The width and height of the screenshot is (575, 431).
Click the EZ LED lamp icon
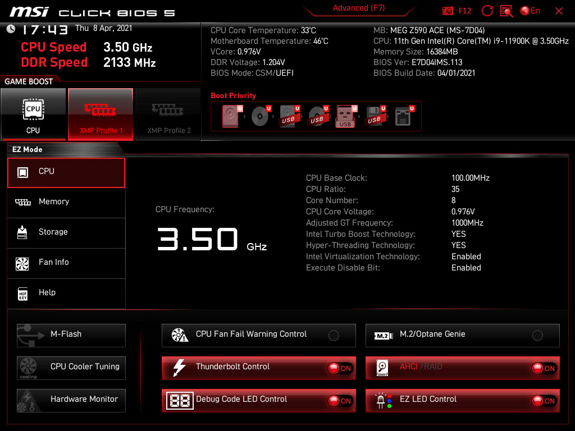point(383,401)
